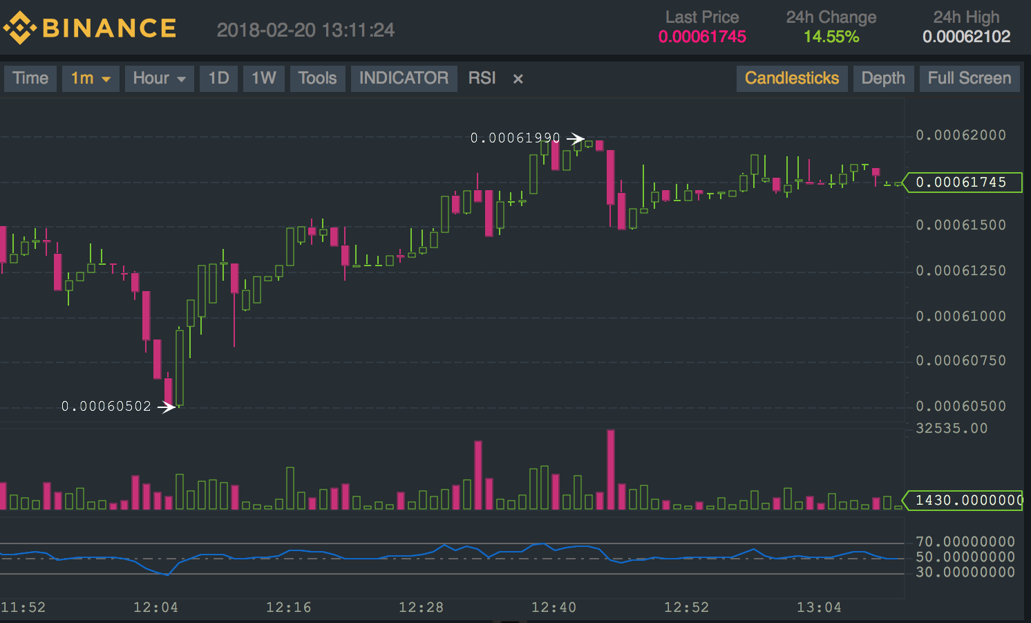This screenshot has width=1031, height=623.
Task: Click the 13:04 time axis label
Action: coord(819,608)
